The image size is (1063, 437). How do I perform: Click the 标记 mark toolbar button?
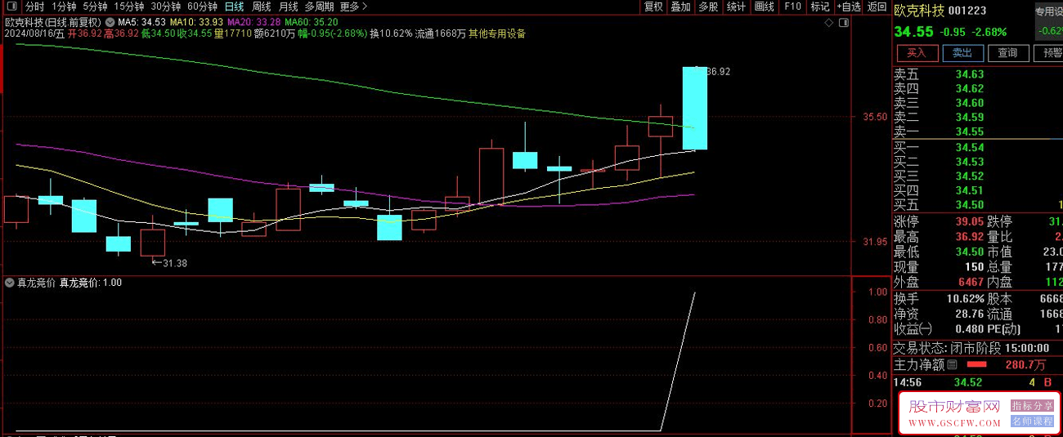820,7
